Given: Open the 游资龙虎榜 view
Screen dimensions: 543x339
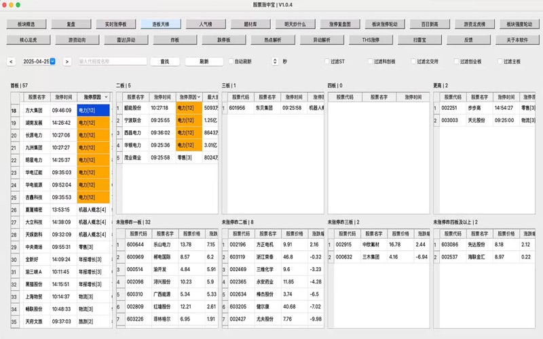Looking at the screenshot, I should [474, 24].
